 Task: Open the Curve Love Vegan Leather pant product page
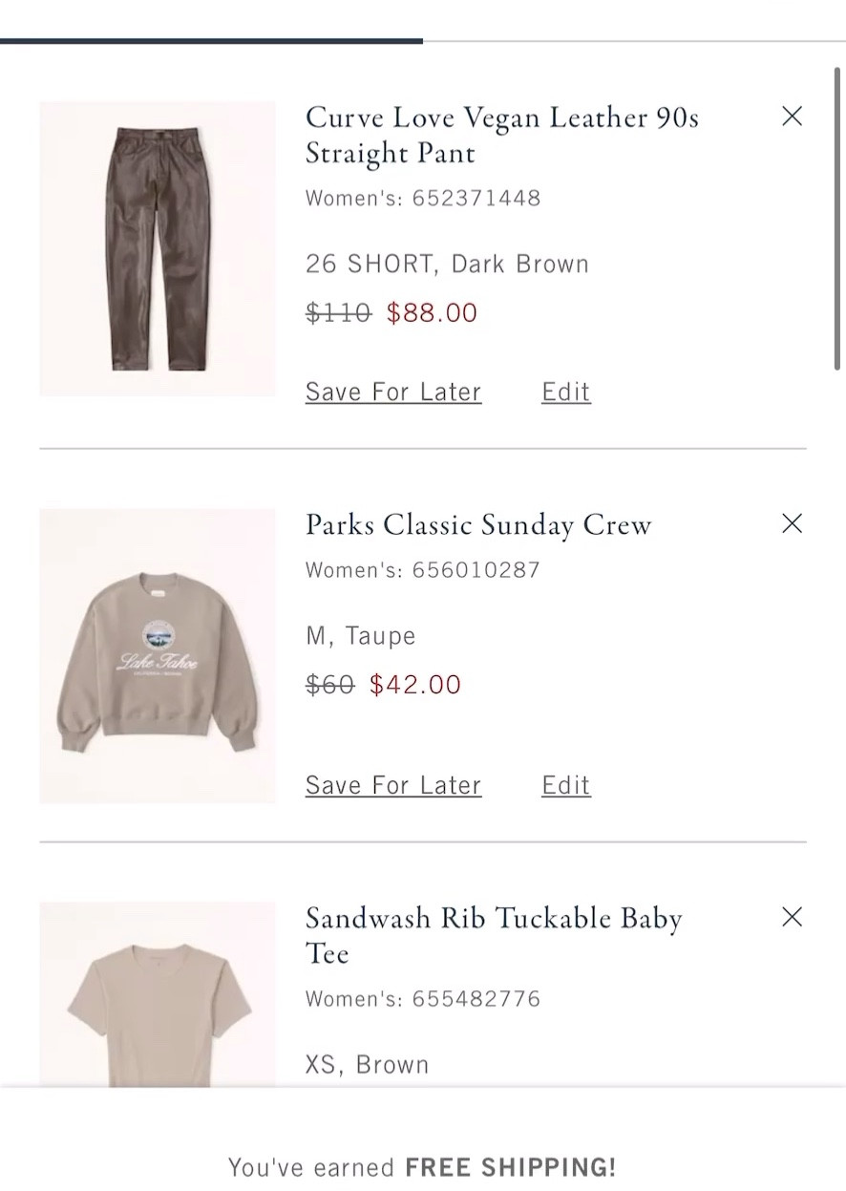[x=501, y=135]
